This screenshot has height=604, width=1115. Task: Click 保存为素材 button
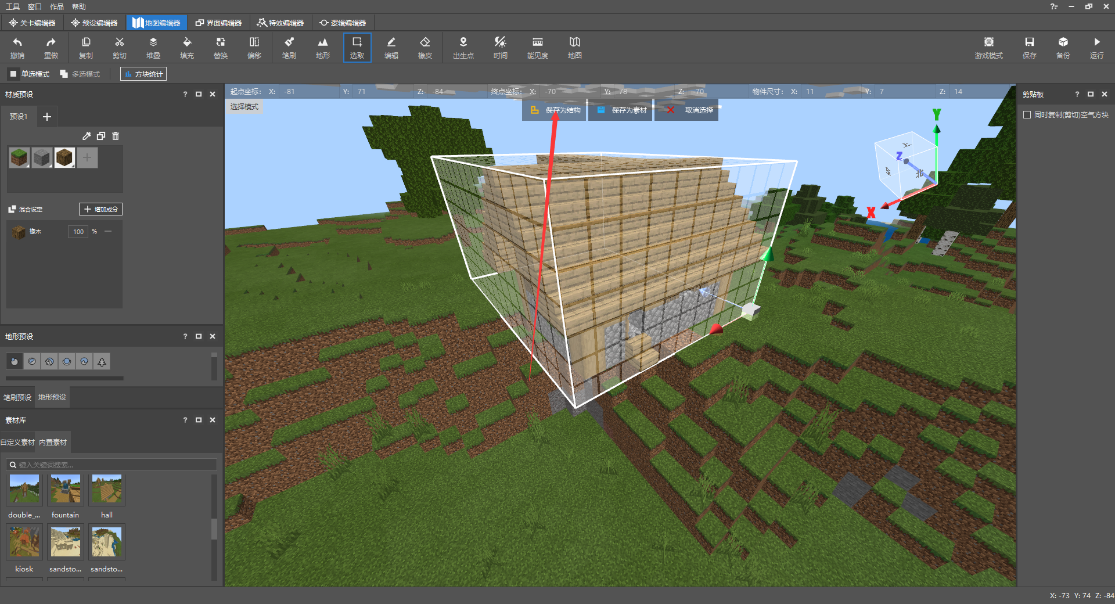[621, 110]
